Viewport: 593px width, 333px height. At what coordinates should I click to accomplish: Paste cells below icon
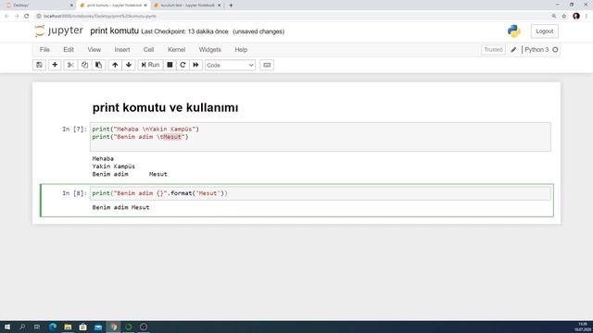(x=98, y=65)
